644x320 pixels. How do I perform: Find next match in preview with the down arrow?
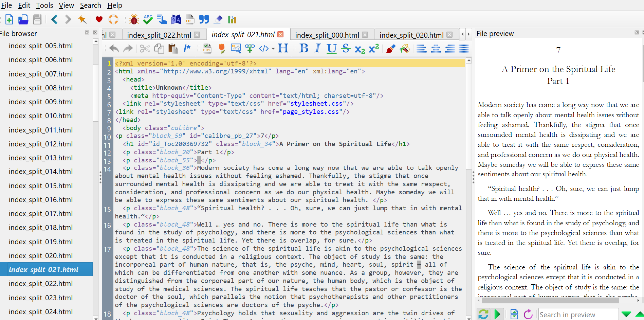click(626, 314)
